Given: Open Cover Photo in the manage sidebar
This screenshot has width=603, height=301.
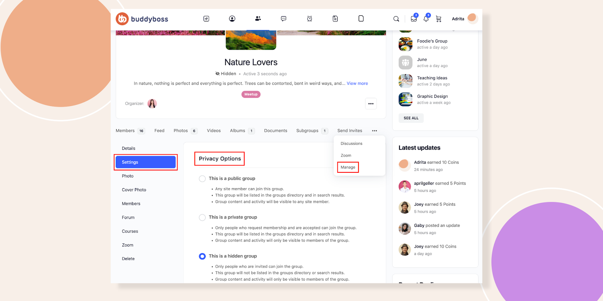Looking at the screenshot, I should pyautogui.click(x=134, y=190).
